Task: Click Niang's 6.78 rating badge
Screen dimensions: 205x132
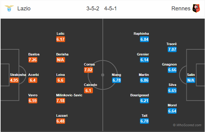Action: pyautogui.click(x=117, y=80)
